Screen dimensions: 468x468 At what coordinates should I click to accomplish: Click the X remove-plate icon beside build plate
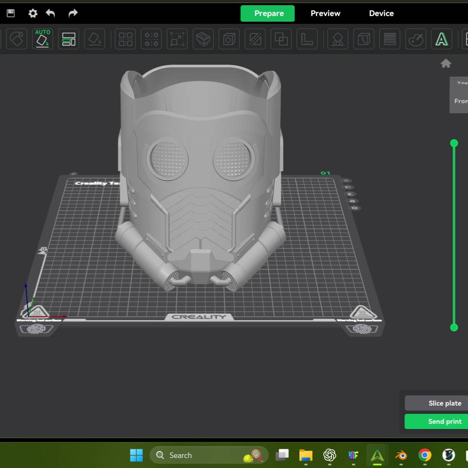(x=346, y=181)
